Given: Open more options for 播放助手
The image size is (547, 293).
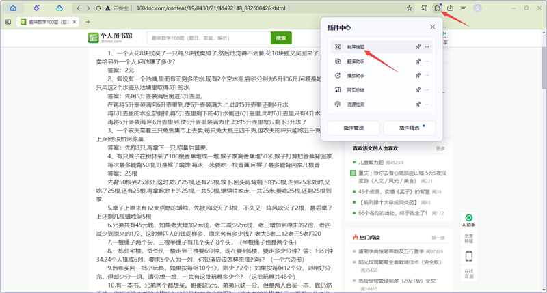Looking at the screenshot, I should point(427,76).
